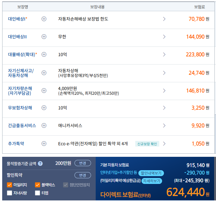Open the arrow in the 무한 coverage row
This screenshot has width=216, height=202.
tap(164, 37)
